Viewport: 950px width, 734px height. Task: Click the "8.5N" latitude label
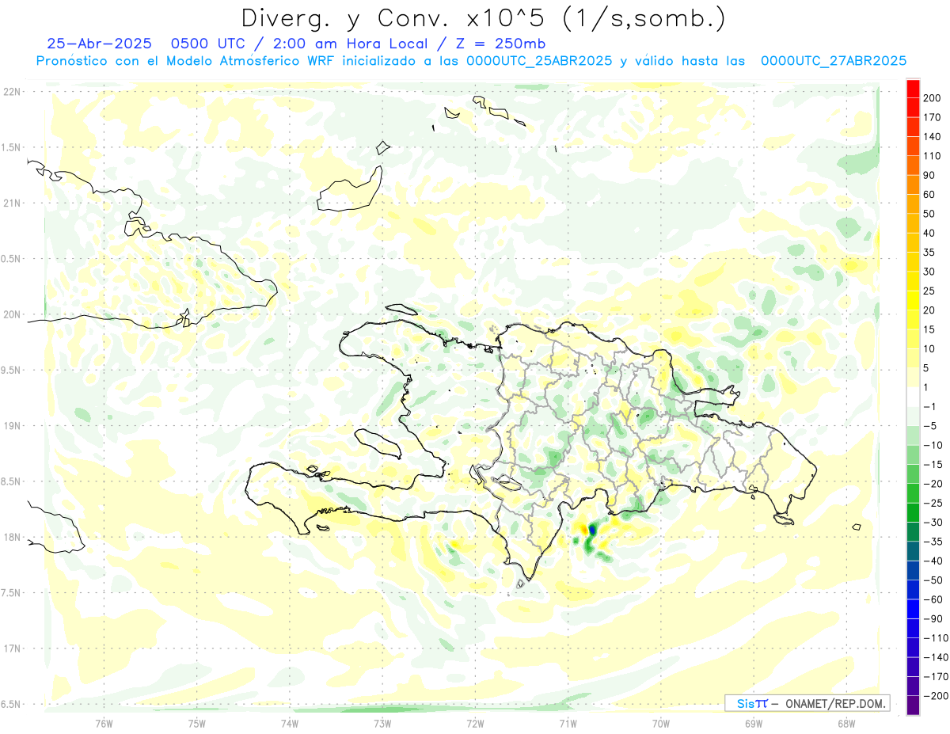point(12,481)
